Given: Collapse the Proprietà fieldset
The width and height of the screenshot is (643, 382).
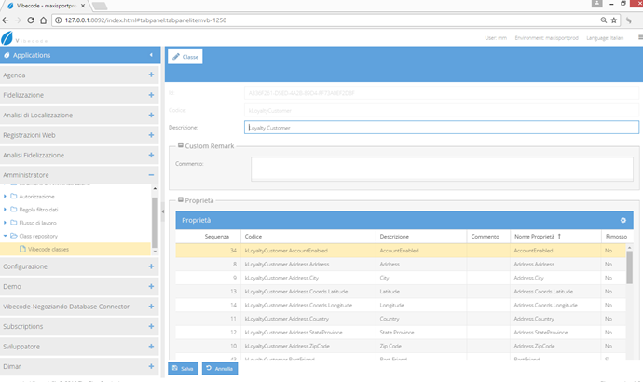Looking at the screenshot, I should pos(181,200).
